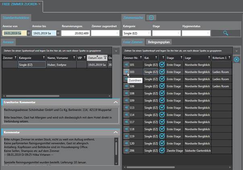
Task: Open the calendar picker for Anreise von
Action: pyautogui.click(x=29, y=33)
